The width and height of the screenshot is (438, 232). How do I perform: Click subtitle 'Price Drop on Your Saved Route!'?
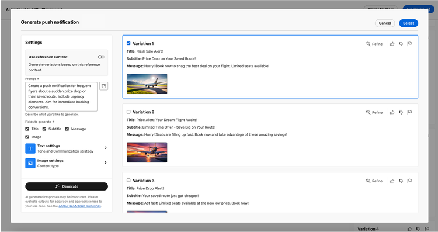pos(169,58)
